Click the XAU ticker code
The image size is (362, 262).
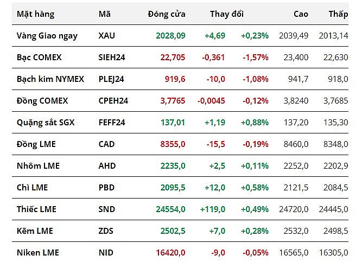click(x=107, y=36)
